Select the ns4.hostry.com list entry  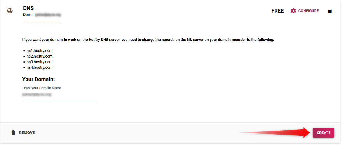tap(40, 67)
